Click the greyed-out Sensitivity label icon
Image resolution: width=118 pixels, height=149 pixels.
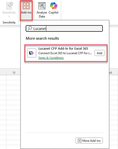pos(9,5)
